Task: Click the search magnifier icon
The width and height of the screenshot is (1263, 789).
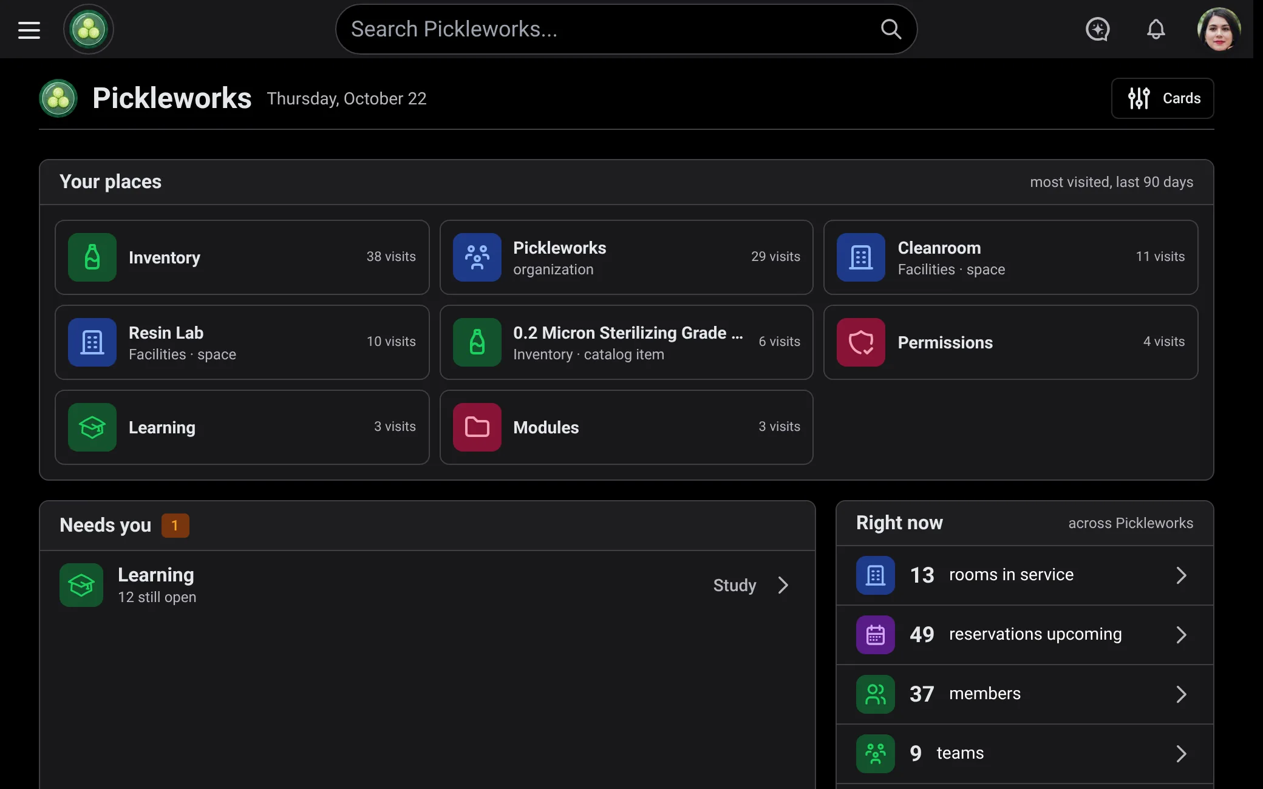Action: tap(891, 29)
